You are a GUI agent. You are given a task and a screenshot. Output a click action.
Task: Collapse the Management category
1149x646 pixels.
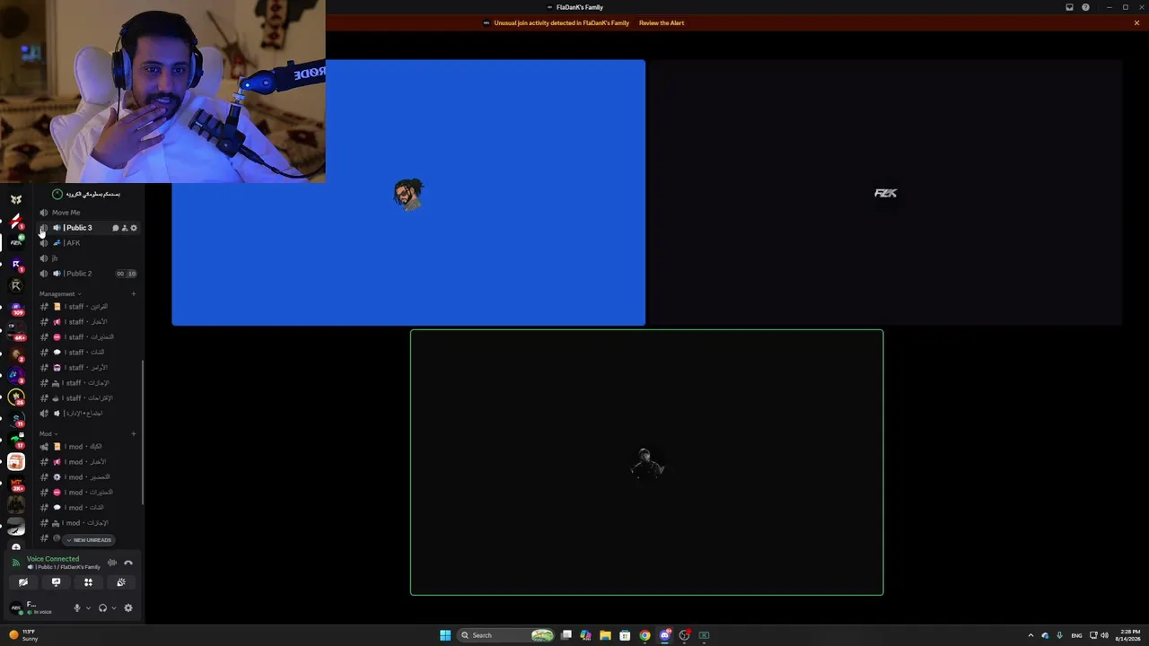tap(59, 294)
